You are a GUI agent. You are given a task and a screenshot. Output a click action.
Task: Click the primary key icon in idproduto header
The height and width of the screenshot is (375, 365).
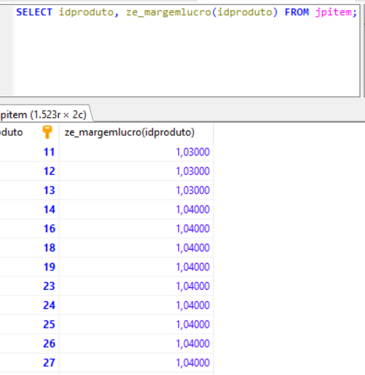[x=48, y=132]
